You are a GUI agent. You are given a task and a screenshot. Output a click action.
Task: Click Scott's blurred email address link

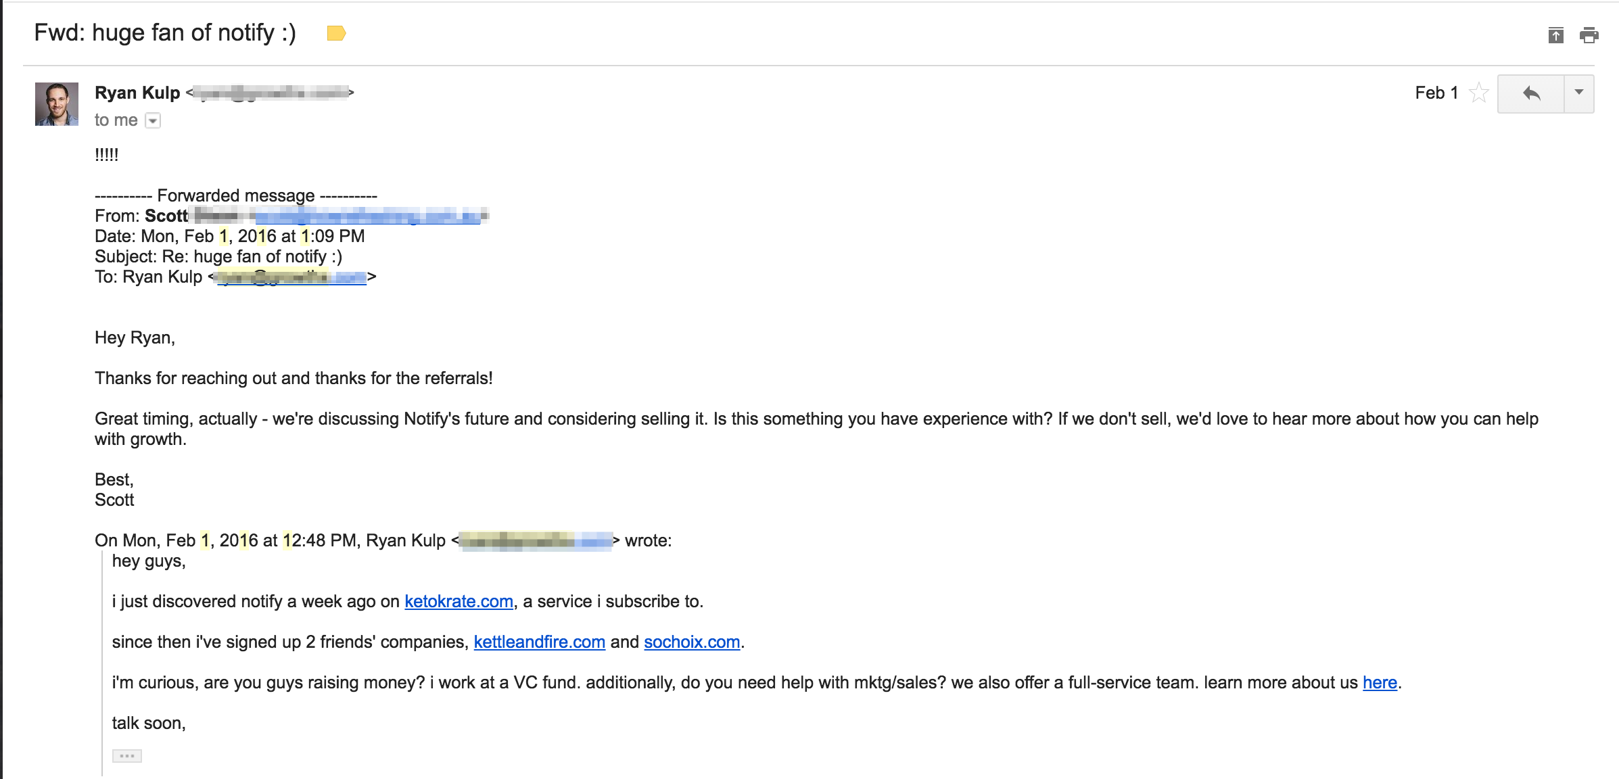click(x=369, y=216)
